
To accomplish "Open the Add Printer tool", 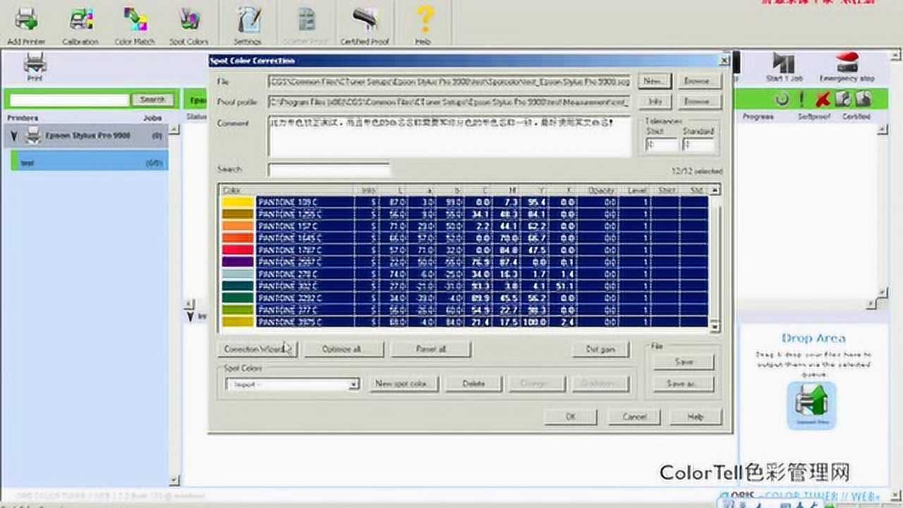I will (x=28, y=21).
